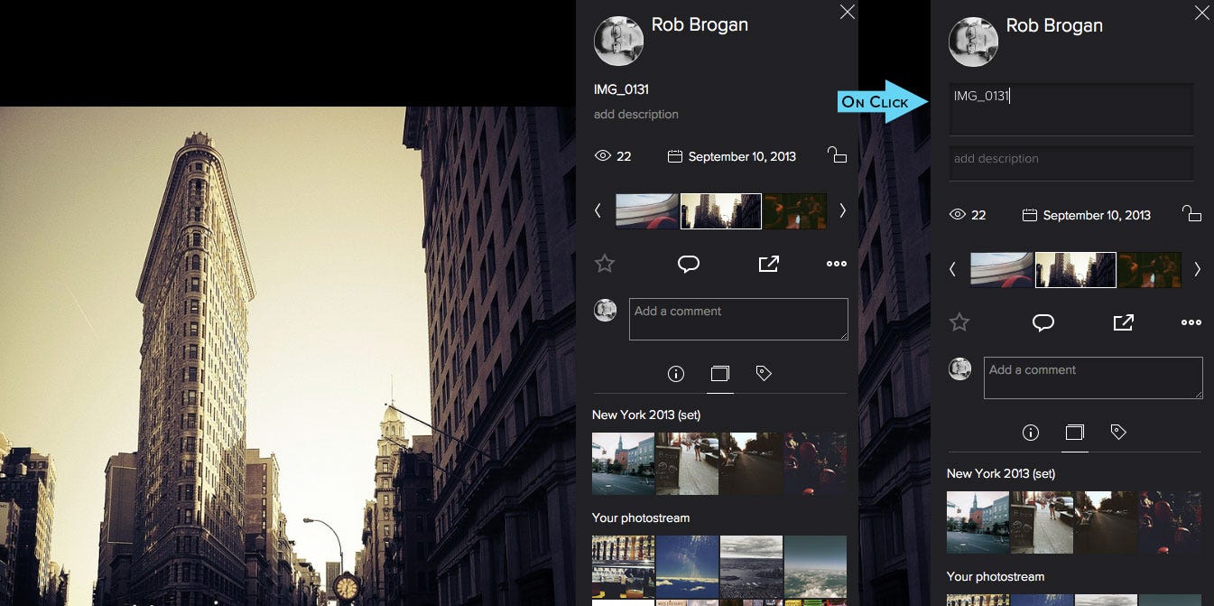Click the IMG_0131 title in left panel
Viewport: 1214px width, 606px height.
[621, 89]
